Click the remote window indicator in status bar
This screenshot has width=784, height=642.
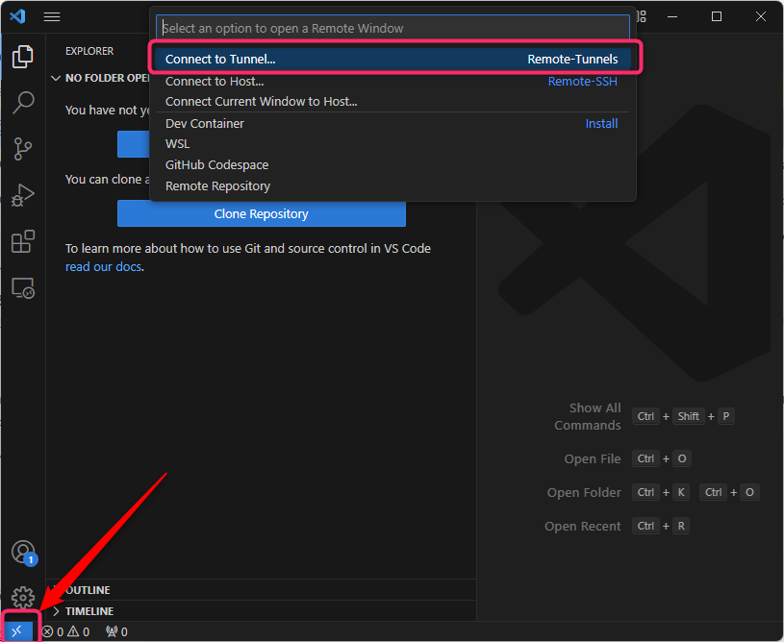tap(18, 632)
